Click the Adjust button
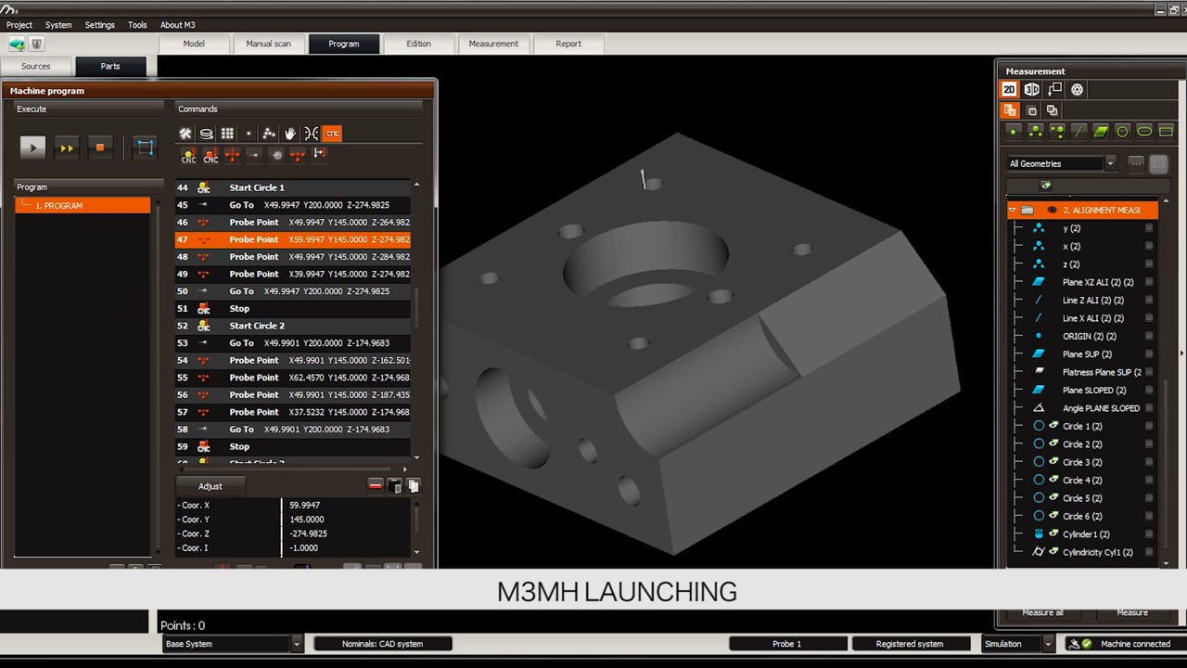The image size is (1187, 668). [211, 486]
